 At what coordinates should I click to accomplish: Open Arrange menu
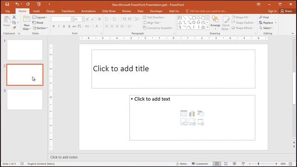[x=215, y=23]
